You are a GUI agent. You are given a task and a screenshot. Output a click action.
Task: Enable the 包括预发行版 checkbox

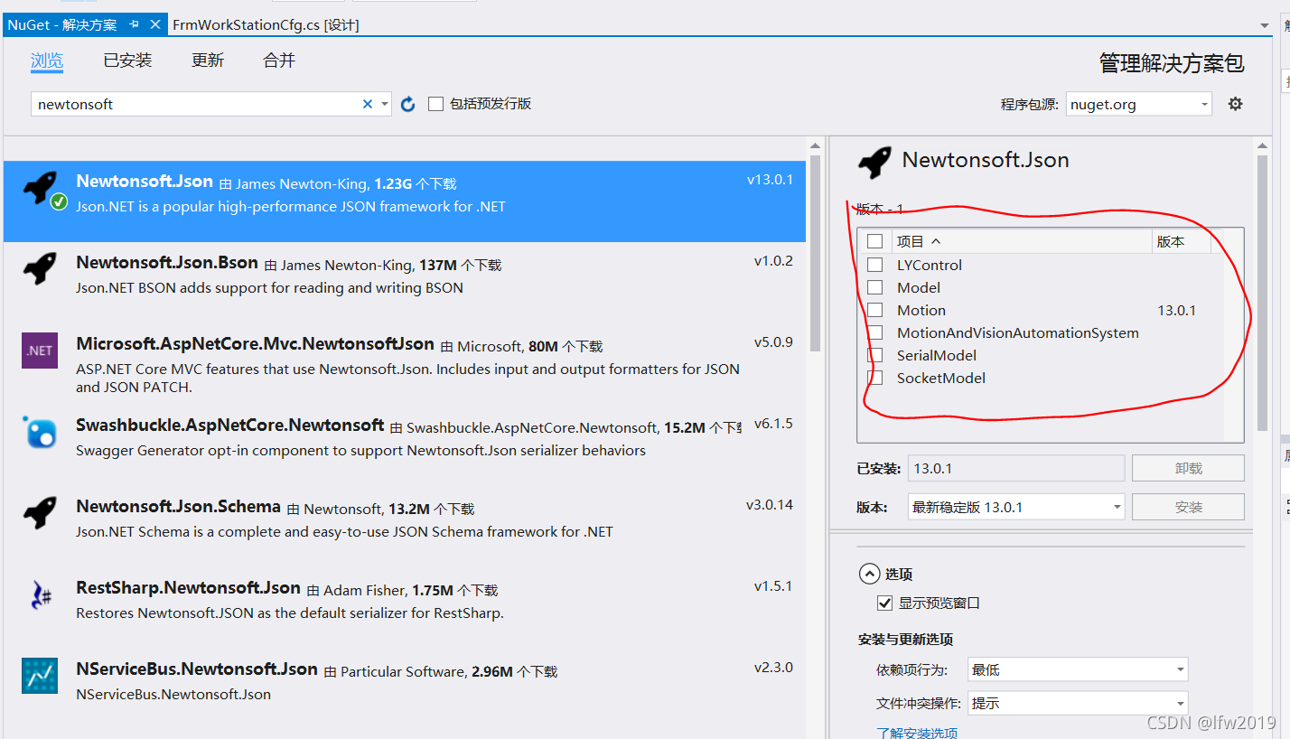click(x=435, y=103)
